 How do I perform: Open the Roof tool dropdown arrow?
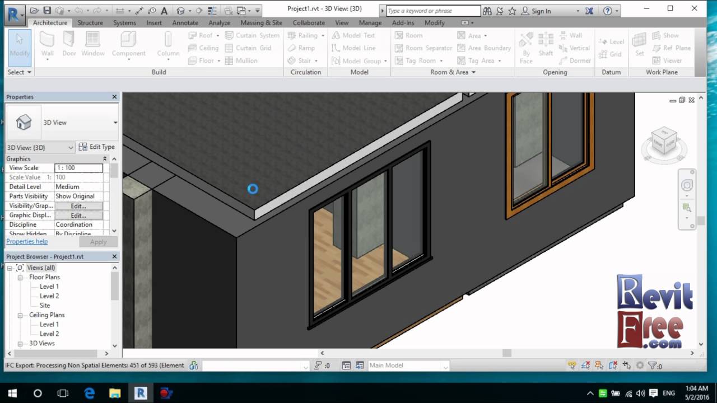(x=218, y=35)
